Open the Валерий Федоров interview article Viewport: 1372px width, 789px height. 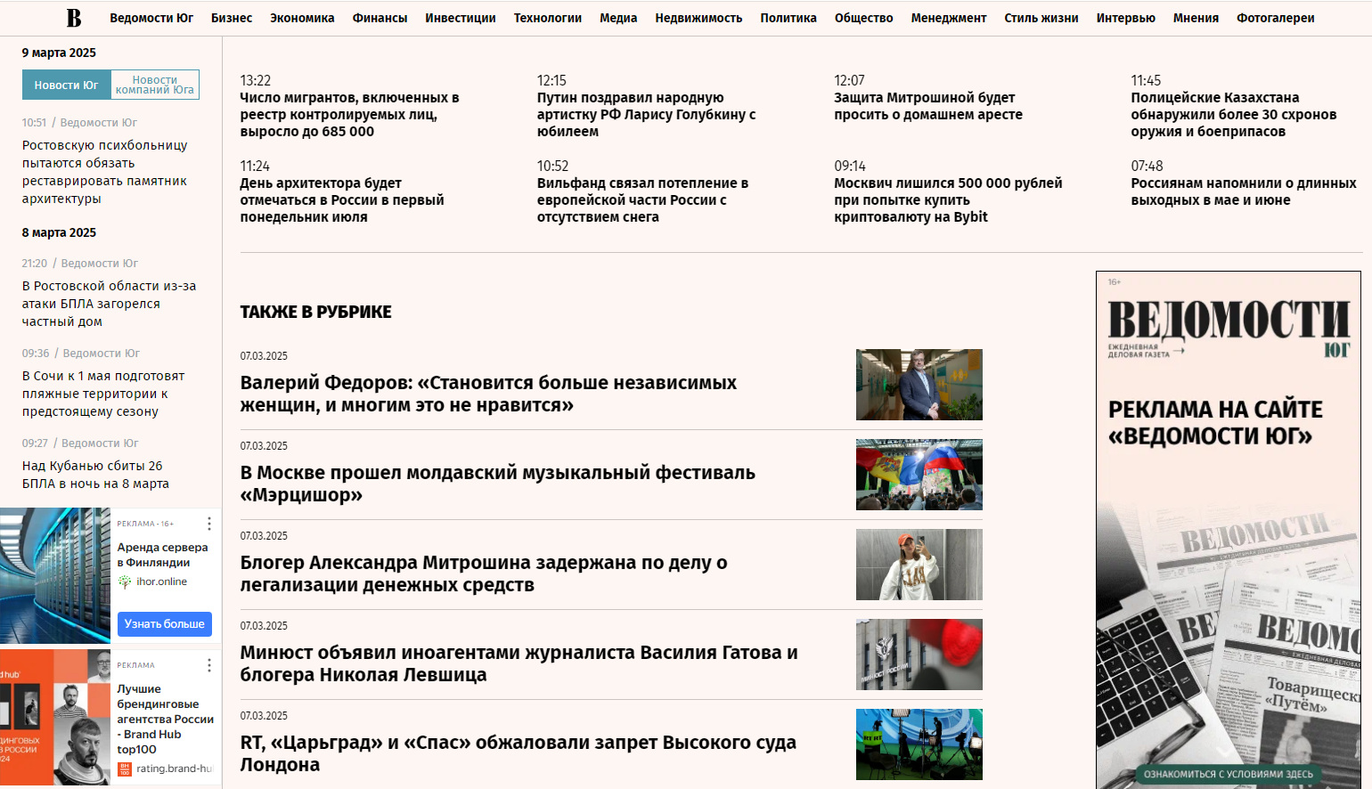(x=488, y=394)
